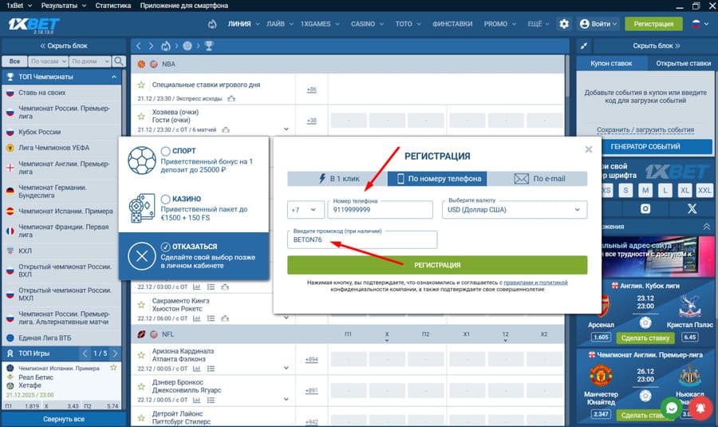Open the правилами и политикой link
The image size is (718, 427).
pyautogui.click(x=535, y=283)
